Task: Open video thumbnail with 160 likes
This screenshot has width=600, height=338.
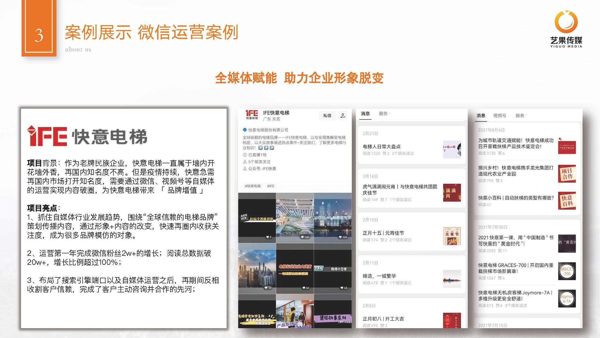Action: pyautogui.click(x=295, y=218)
